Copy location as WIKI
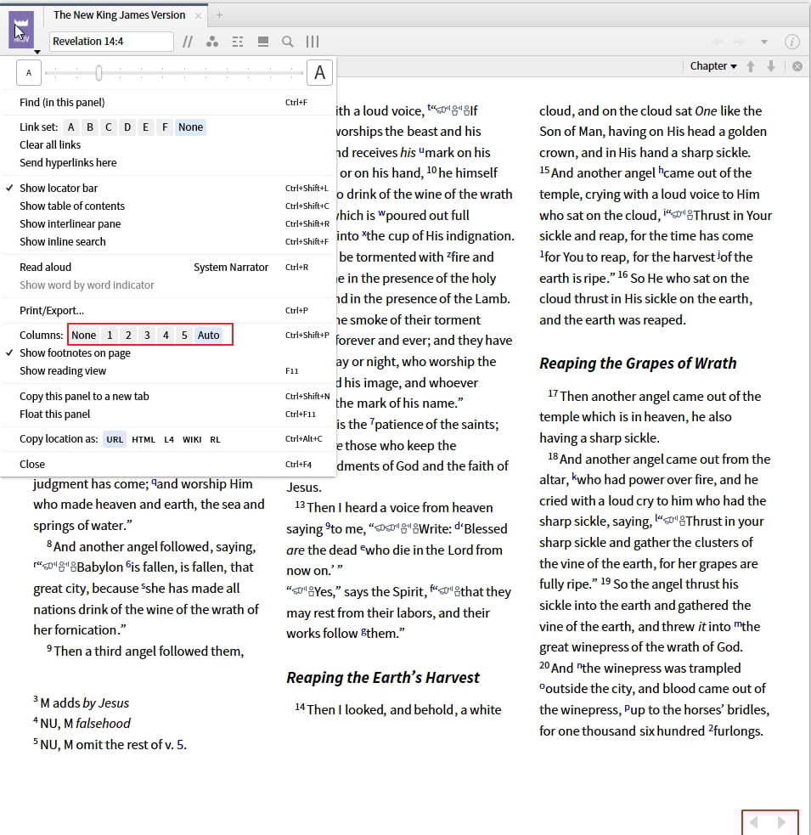This screenshot has width=811, height=835. [x=192, y=439]
